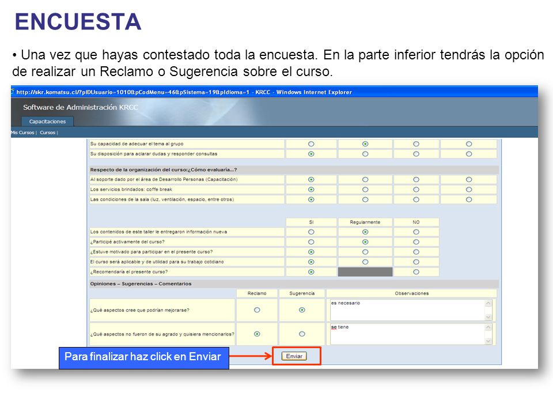
Task: Mark fourth option for 'Al soporte dado' row
Action: tap(469, 180)
